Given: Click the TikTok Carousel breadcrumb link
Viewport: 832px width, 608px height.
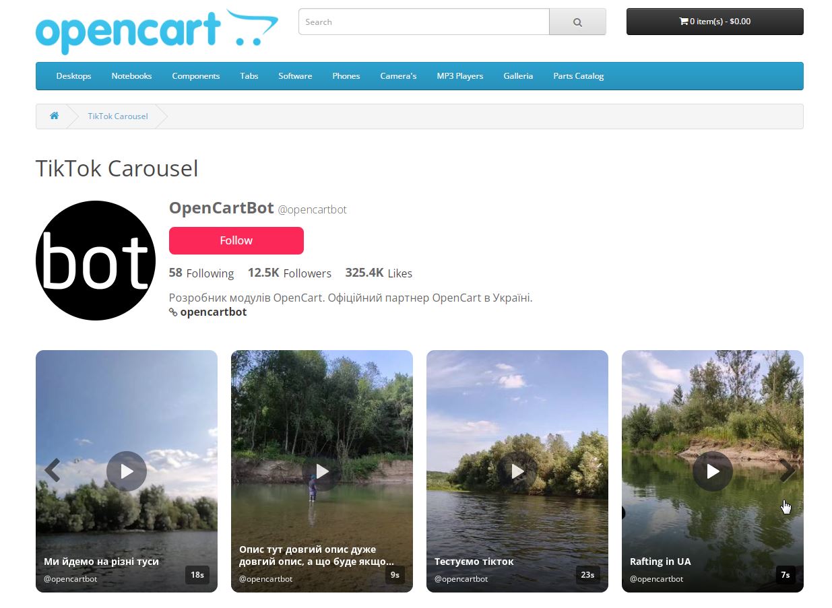Looking at the screenshot, I should coord(118,116).
